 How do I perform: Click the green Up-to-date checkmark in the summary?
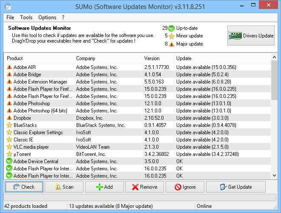tap(172, 28)
